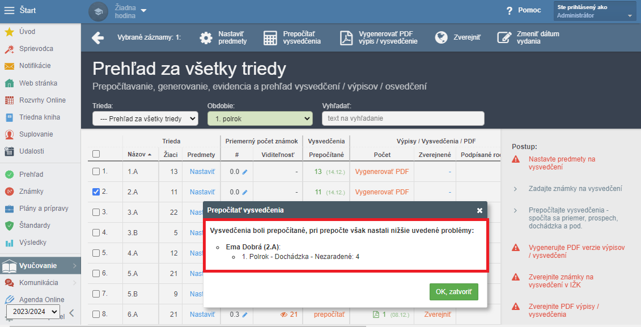641x327 pixels.
Task: Click the Prepočítať vysvedčenia calculator icon
Action: click(x=270, y=37)
